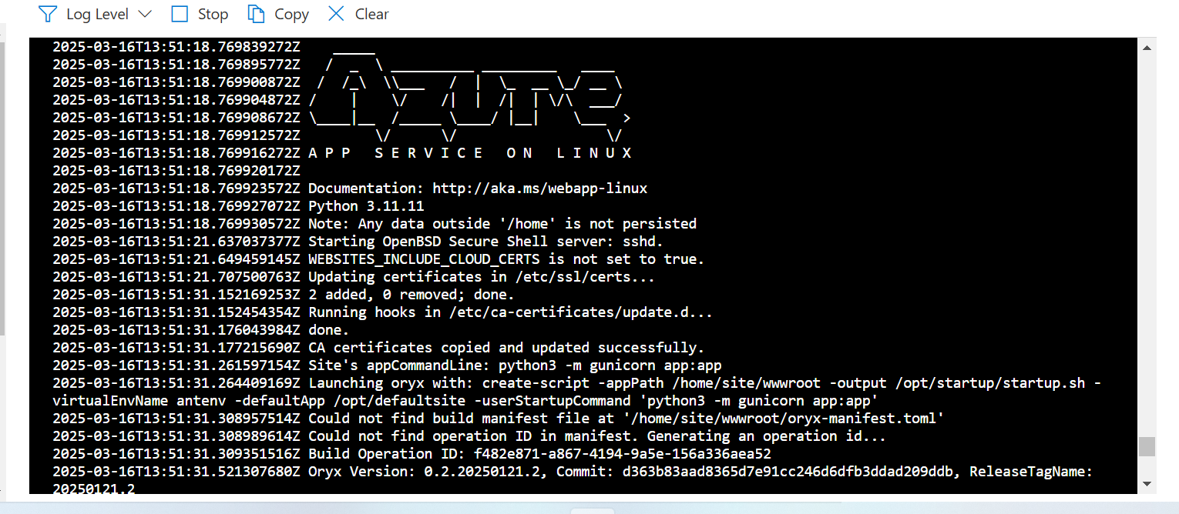
Task: Select the blue funnel icon in the toolbar
Action: (x=46, y=13)
